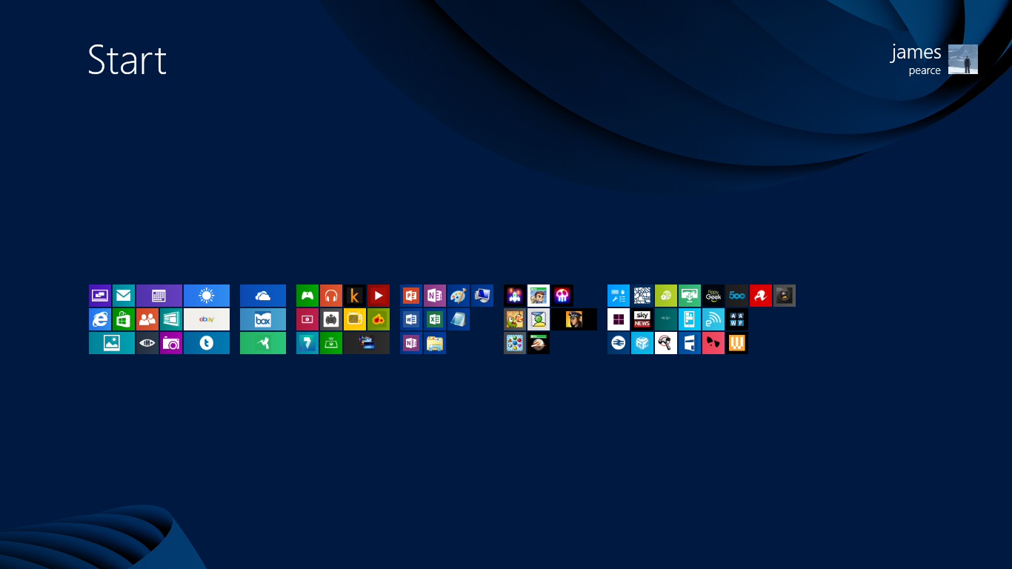Open the Jetpack Joyride game tile
The width and height of the screenshot is (1012, 569).
539,296
